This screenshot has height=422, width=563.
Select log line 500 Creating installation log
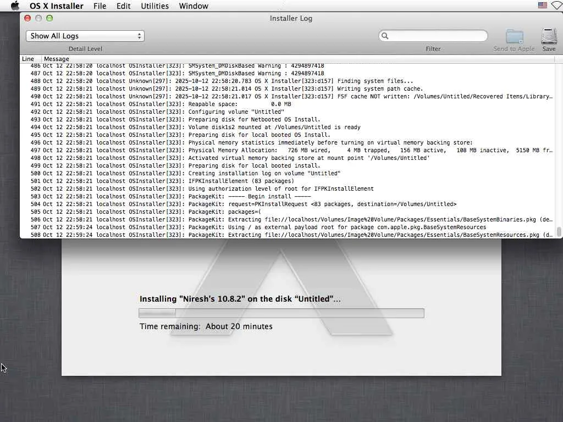[x=287, y=173]
